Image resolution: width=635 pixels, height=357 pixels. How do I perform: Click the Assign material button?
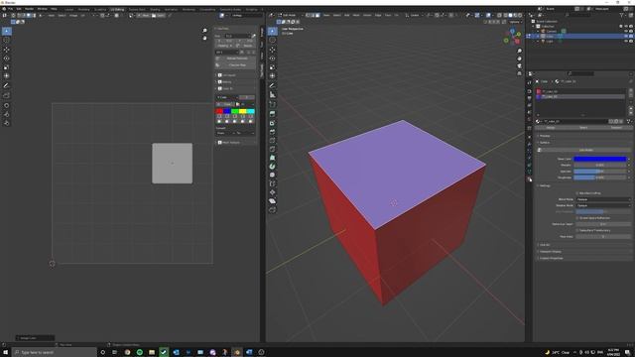[x=551, y=128]
